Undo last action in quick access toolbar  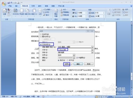[11, 3]
